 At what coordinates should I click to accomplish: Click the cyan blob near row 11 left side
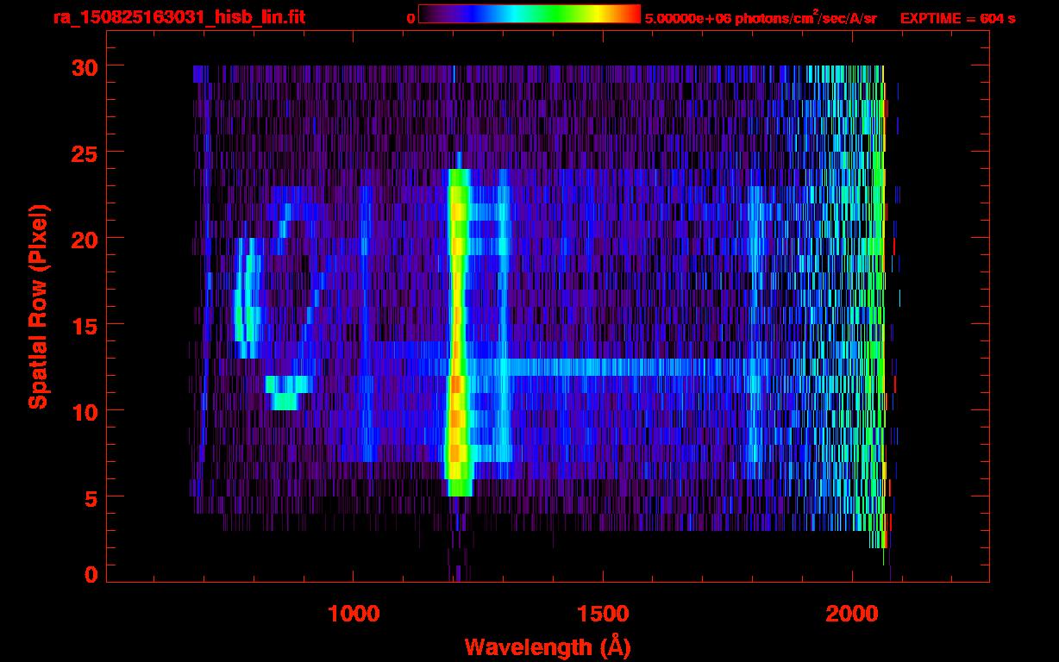[x=287, y=392]
